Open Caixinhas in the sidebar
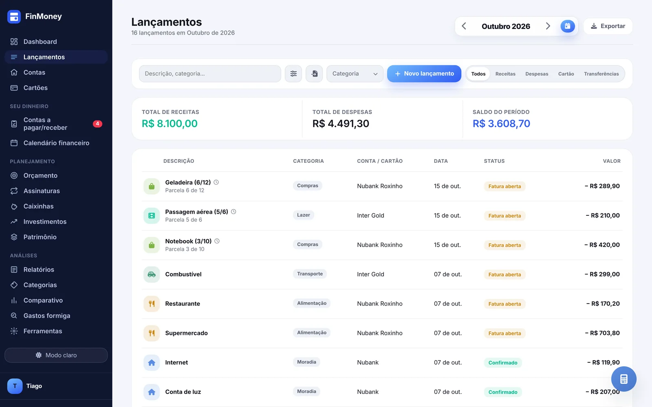 point(56,206)
